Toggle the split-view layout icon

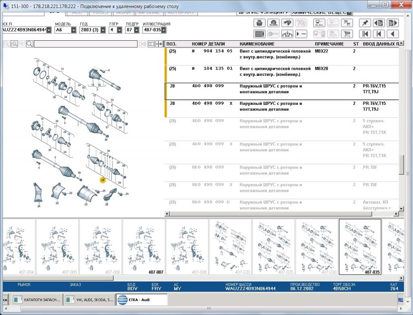click(151, 44)
